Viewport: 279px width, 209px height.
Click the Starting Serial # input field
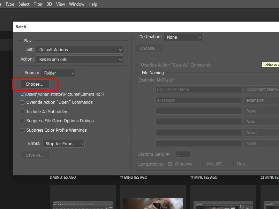point(183,154)
